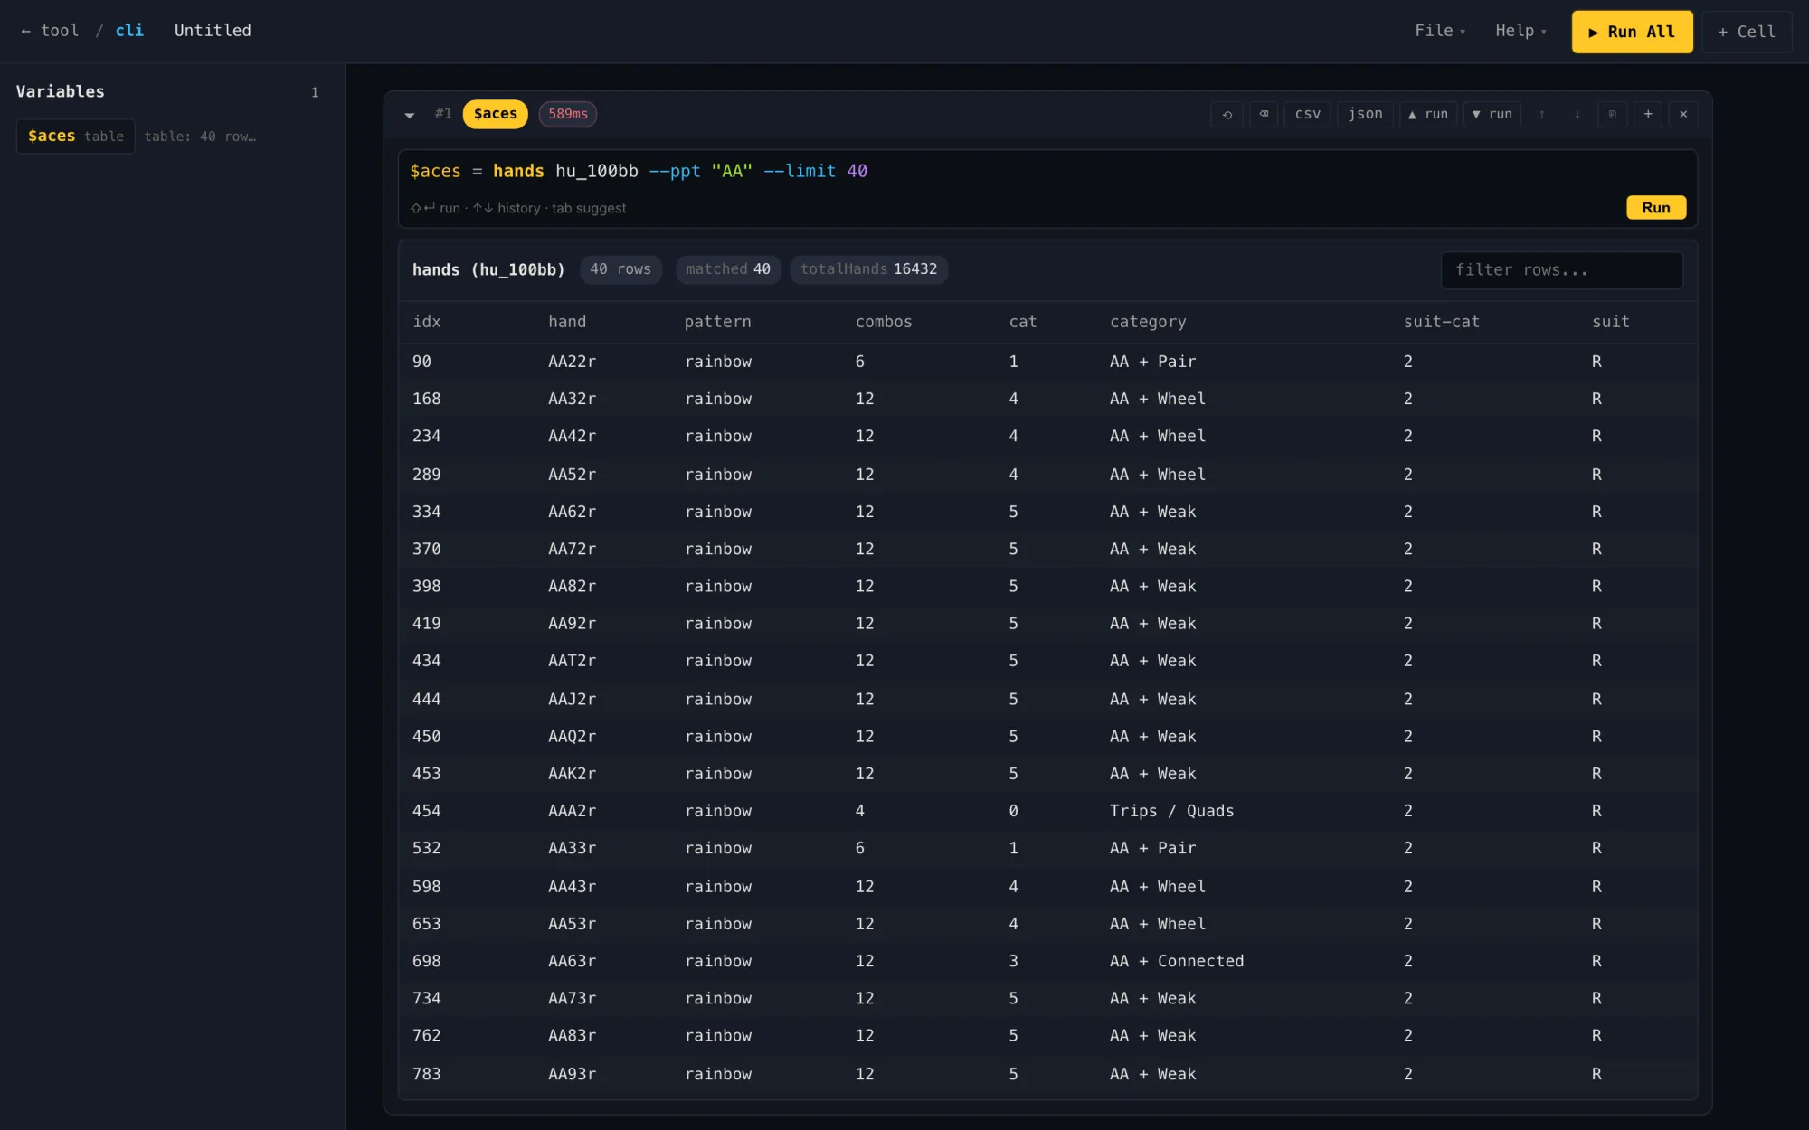The height and width of the screenshot is (1130, 1809).
Task: Run cells below with the ▼ run button
Action: coord(1492,114)
